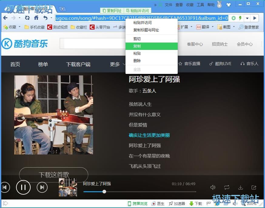265x208 pixels.
Task: Open the 收藏 menu in menu bar
Action: point(190,5)
